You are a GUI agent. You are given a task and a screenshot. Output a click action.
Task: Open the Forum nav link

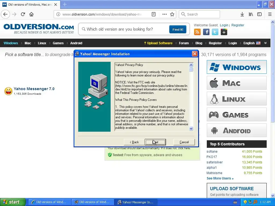pos(184,43)
